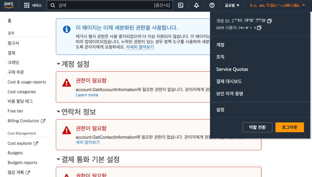Open the 글로벌 region dropdown
This screenshot has width=312, height=177.
click(232, 5)
